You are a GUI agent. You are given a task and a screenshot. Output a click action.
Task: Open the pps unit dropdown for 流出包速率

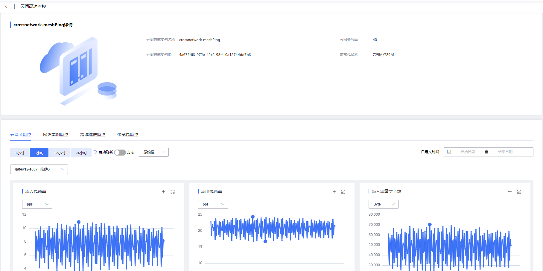(213, 204)
